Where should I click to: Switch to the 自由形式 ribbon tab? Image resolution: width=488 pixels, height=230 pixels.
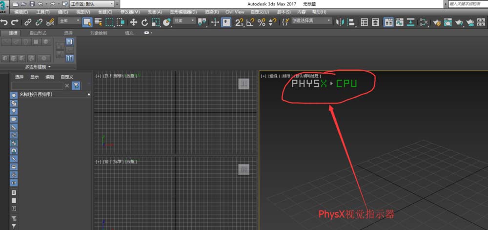38,33
